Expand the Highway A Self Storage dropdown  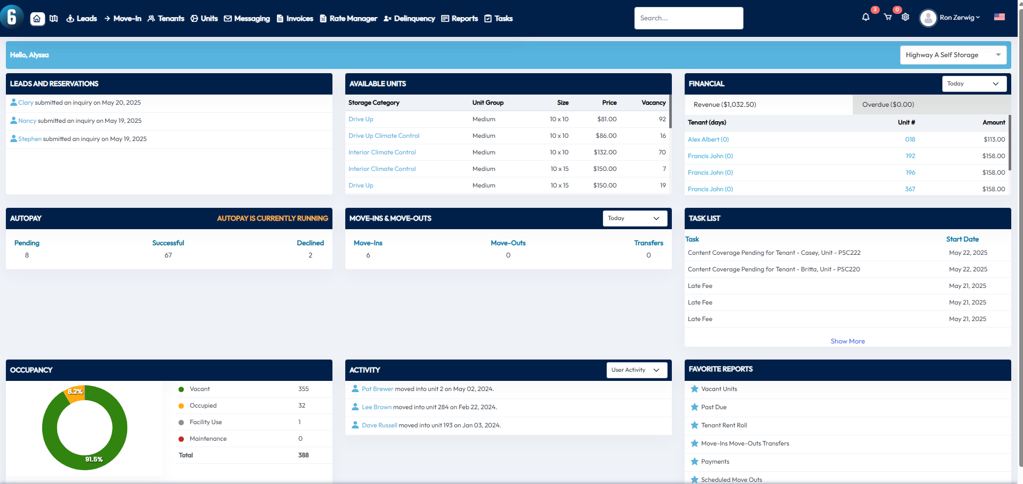[952, 55]
